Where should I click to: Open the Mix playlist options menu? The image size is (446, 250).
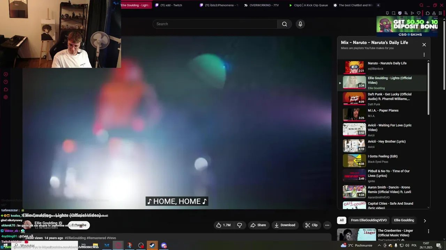click(x=424, y=55)
